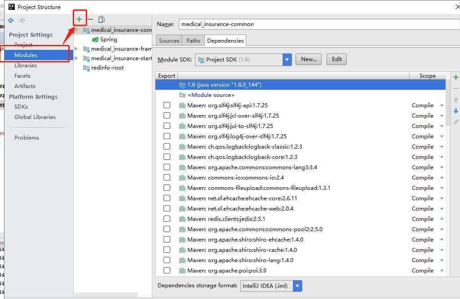Click the module Name input field
This screenshot has width=460, height=299.
click(319, 24)
